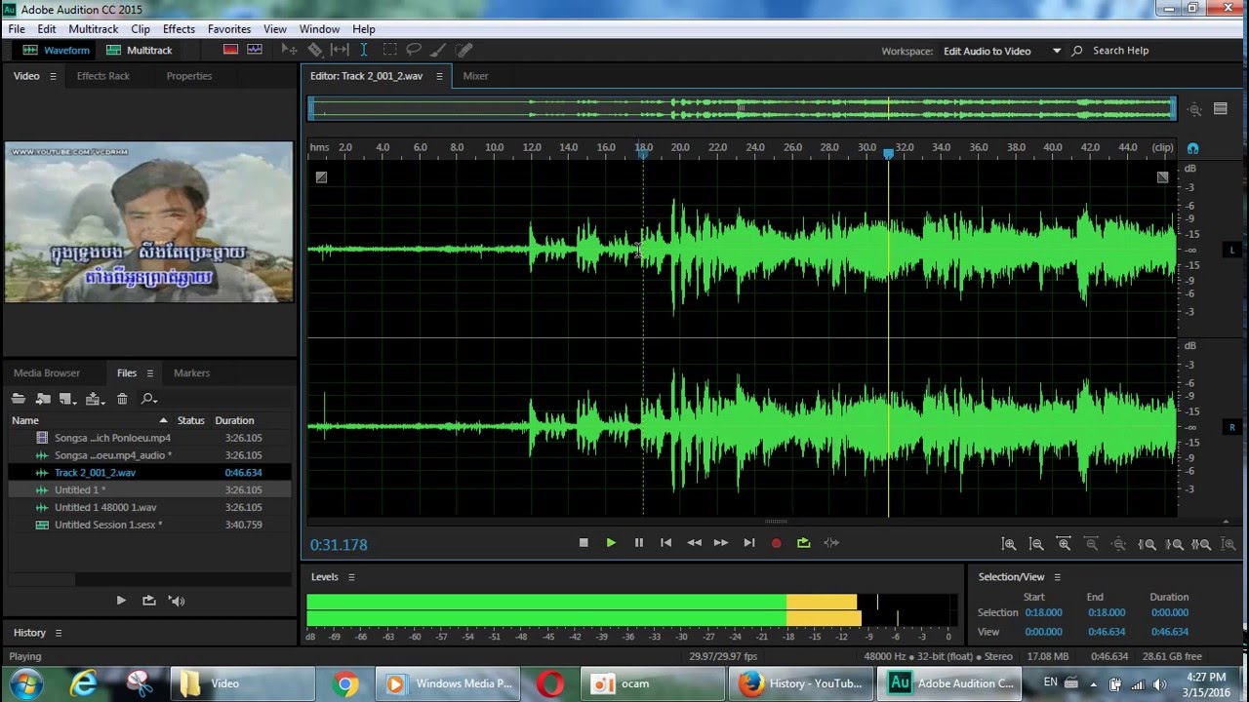Select the Razor tool
Screen dimensions: 1249x702
[x=314, y=50]
